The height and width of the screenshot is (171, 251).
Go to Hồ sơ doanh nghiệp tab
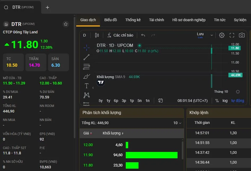tap(189, 20)
